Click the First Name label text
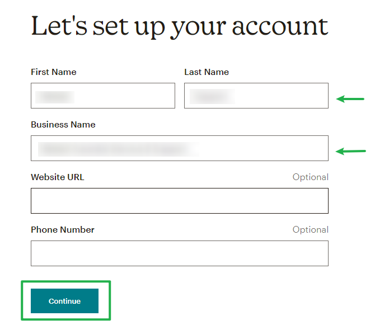Image resolution: width=375 pixels, height=330 pixels. click(54, 72)
